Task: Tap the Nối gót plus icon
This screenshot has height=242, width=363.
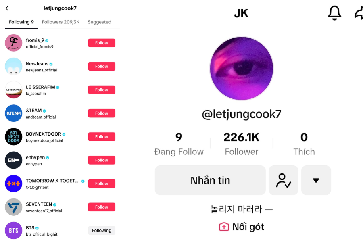Action: (224, 227)
